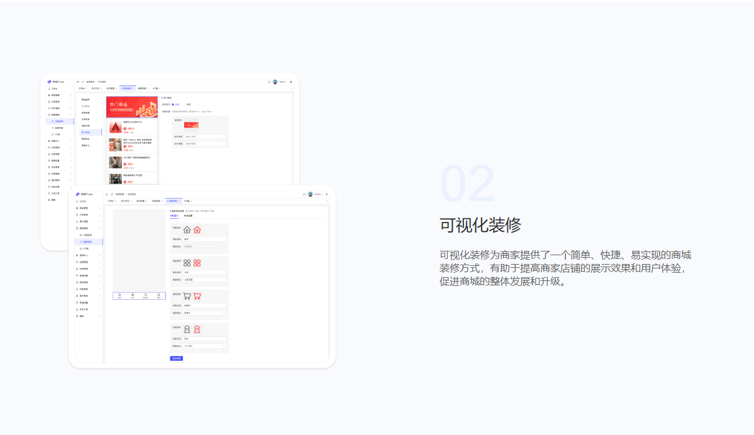
Task: Click the red shopping cart navigation icon
Action: [197, 295]
